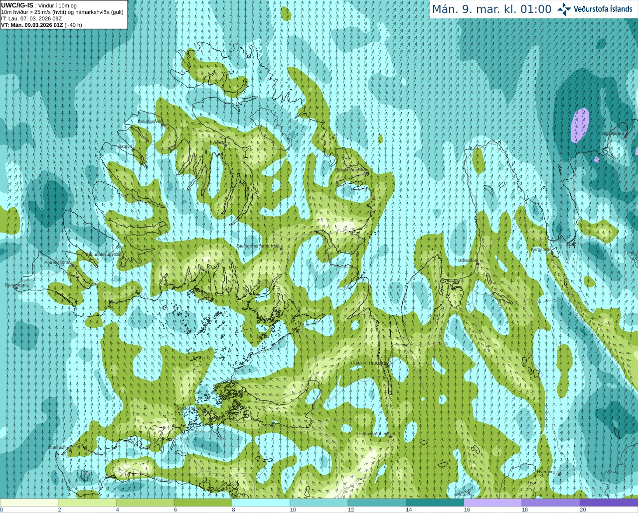Click the Hveravellir station label
Screen dimensions: 638x513
click(547, 471)
